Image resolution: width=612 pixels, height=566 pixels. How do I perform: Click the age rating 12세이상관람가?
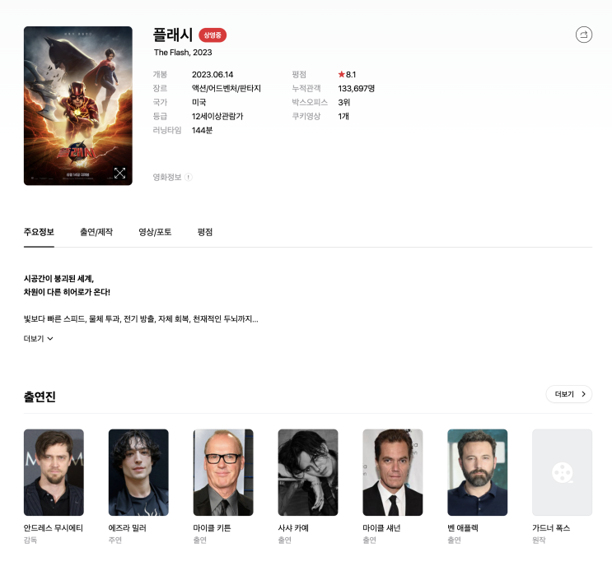pyautogui.click(x=217, y=116)
